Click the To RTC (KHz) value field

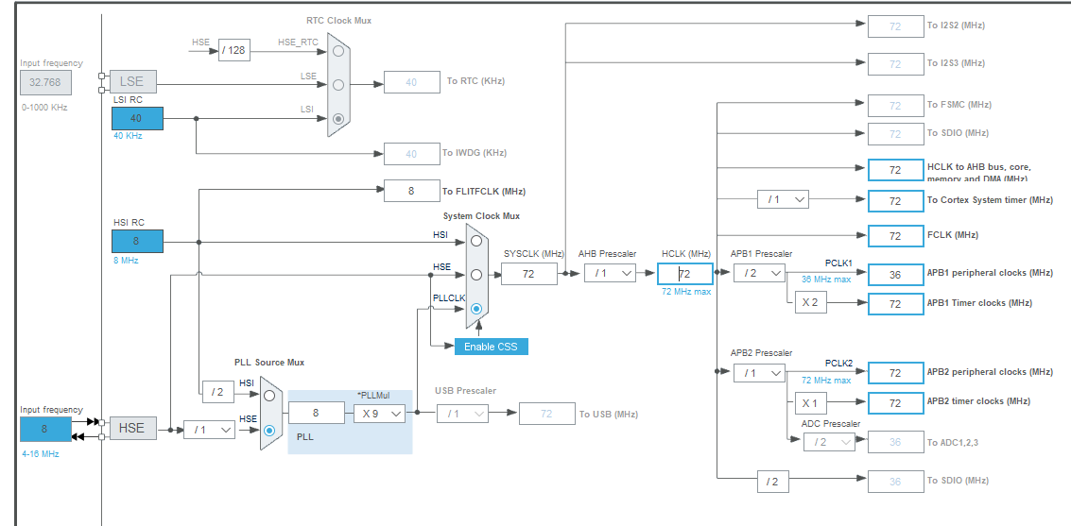[x=412, y=82]
